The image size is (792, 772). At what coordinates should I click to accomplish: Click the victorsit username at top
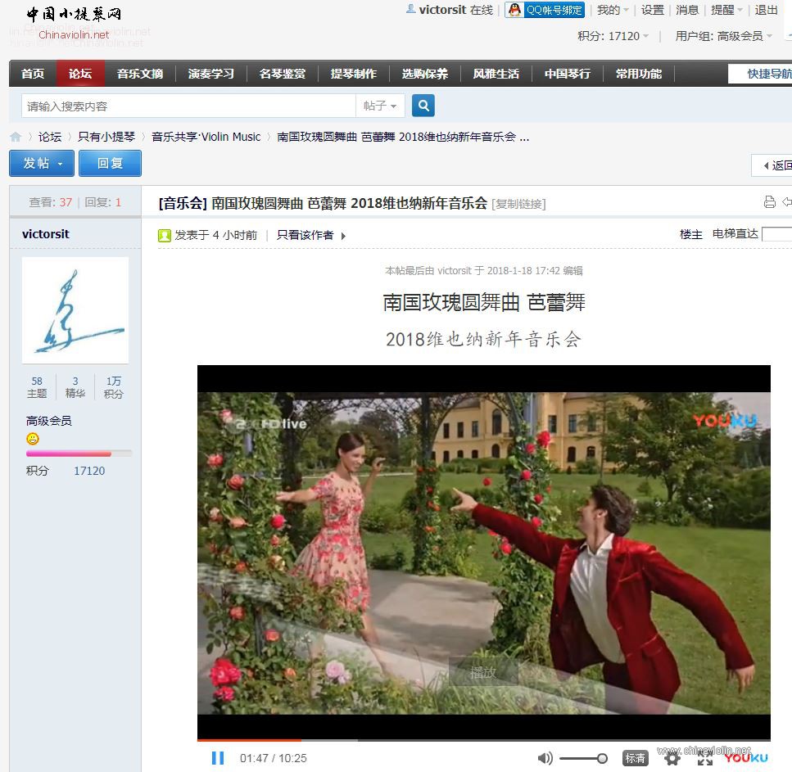pos(442,10)
